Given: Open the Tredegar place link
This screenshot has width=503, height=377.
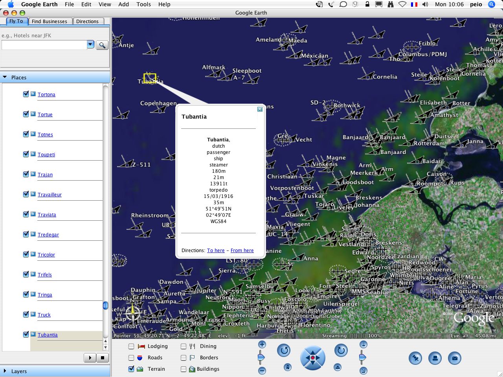Looking at the screenshot, I should (48, 234).
